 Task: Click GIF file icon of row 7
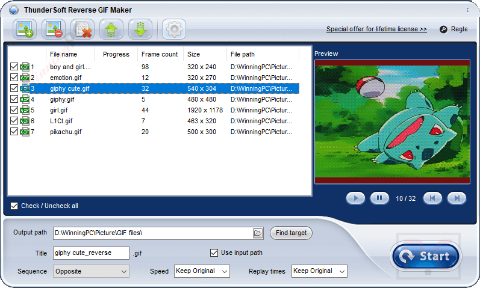click(25, 132)
